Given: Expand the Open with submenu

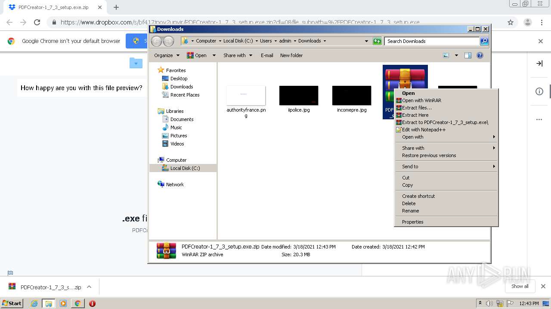Looking at the screenshot, I should point(446,137).
